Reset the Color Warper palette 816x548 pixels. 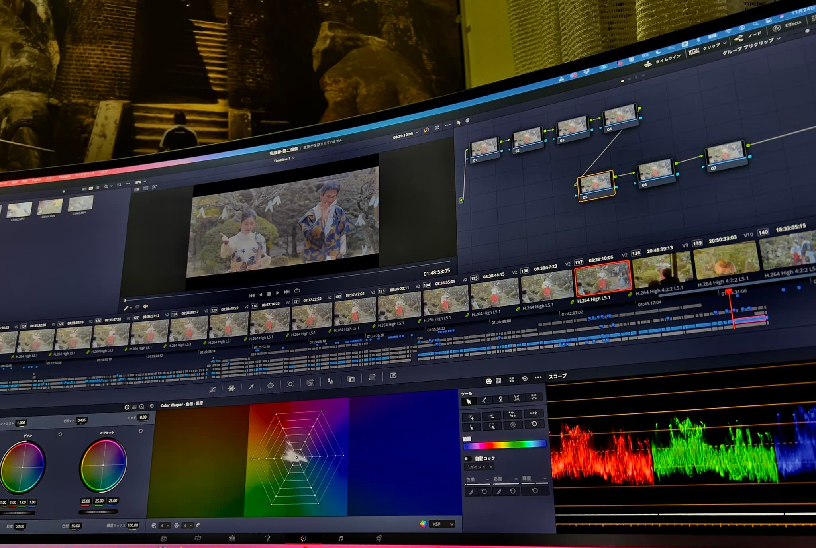(x=525, y=379)
